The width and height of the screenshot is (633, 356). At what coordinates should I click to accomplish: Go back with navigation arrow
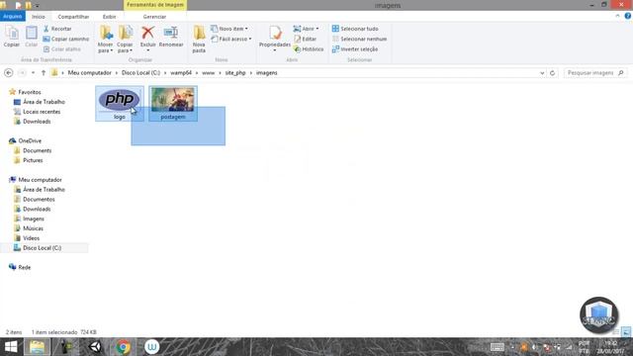pos(9,72)
